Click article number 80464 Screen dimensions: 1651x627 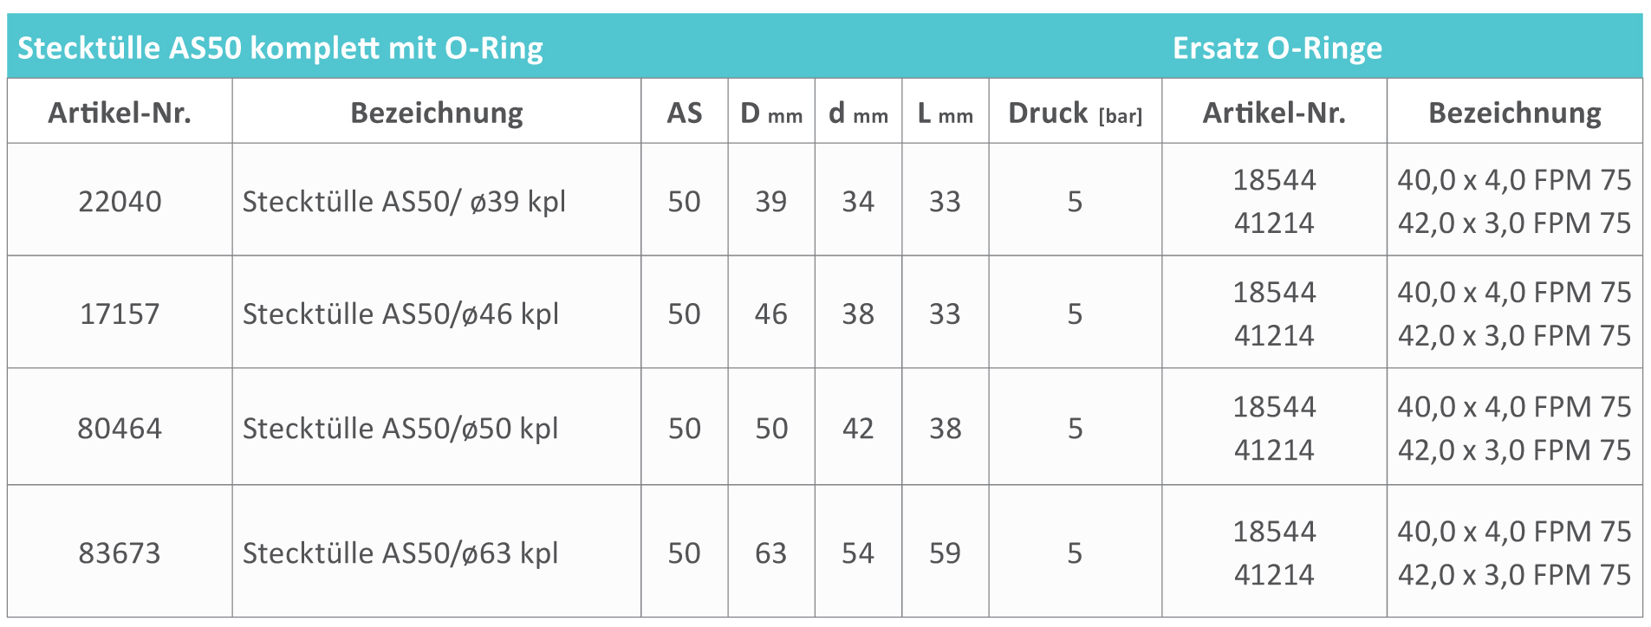[x=120, y=428]
